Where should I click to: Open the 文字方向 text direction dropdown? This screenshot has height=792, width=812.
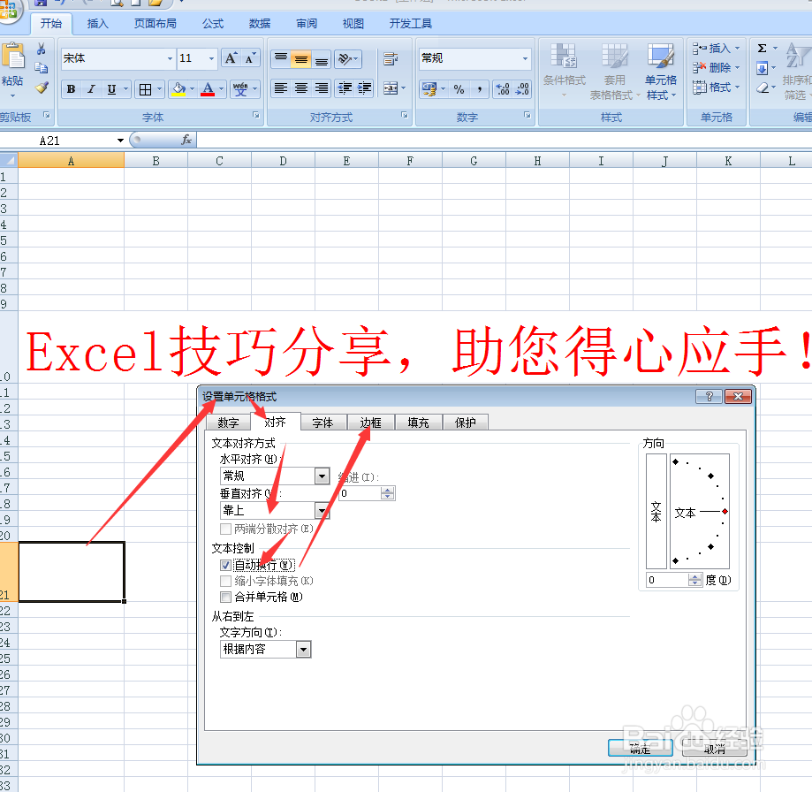(303, 649)
